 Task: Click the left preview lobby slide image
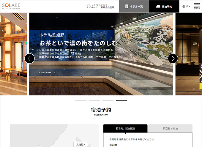(x=14, y=54)
